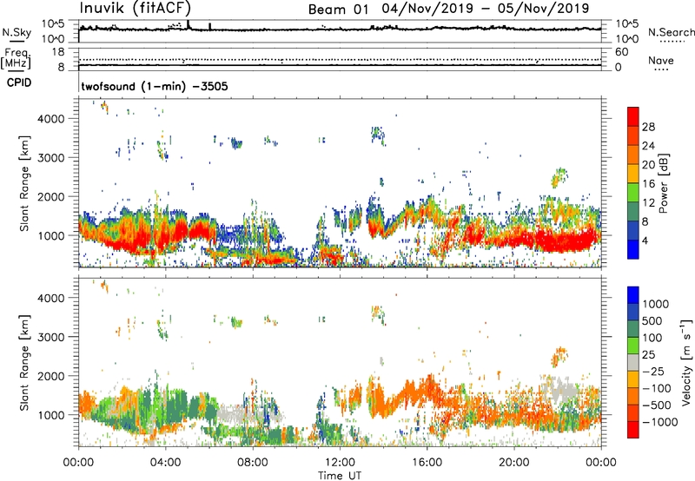Click the "Inuvik (fitACF)" plot title

[136, 8]
